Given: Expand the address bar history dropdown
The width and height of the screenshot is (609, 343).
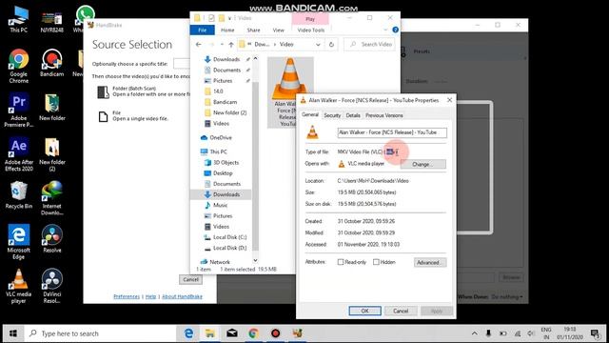Looking at the screenshot, I should (x=318, y=45).
